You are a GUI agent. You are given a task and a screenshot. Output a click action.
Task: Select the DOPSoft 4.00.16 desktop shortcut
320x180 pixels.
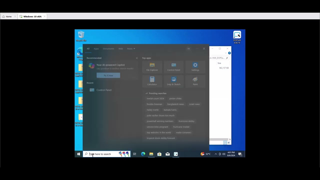(237, 37)
